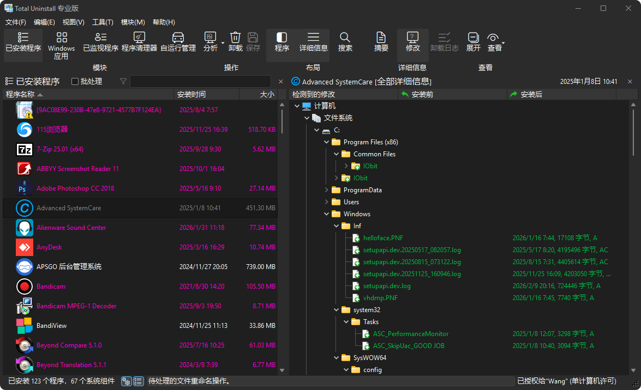Open the 工具(T) menu
Viewport: 641px width, 390px height.
104,22
